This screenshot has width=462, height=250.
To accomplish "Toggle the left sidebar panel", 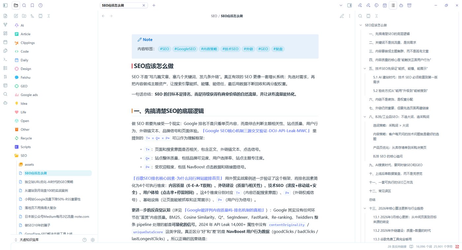I will (5, 5).
